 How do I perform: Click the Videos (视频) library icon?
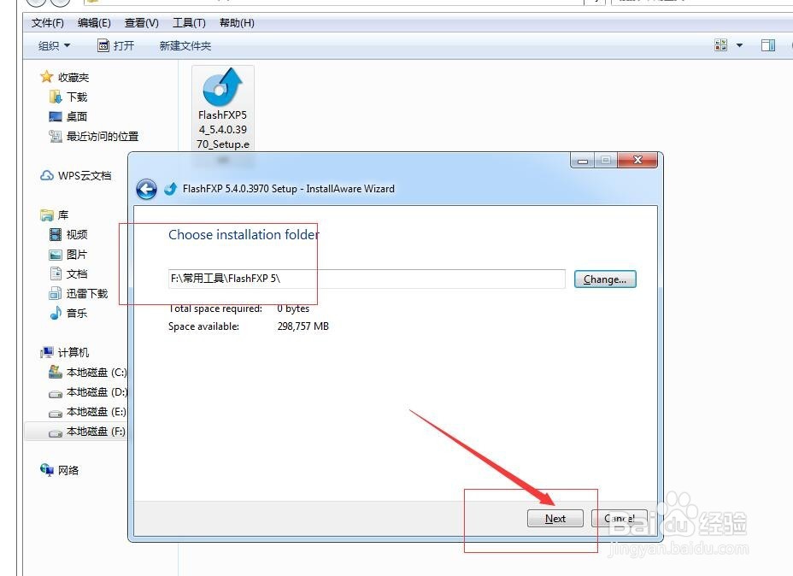pyautogui.click(x=56, y=235)
